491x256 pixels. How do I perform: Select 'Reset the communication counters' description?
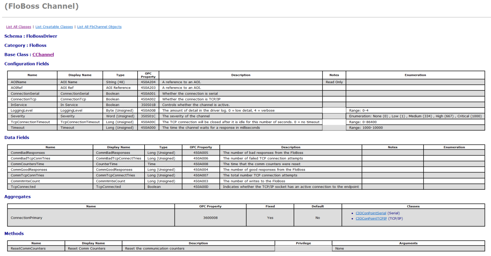coord(198,249)
